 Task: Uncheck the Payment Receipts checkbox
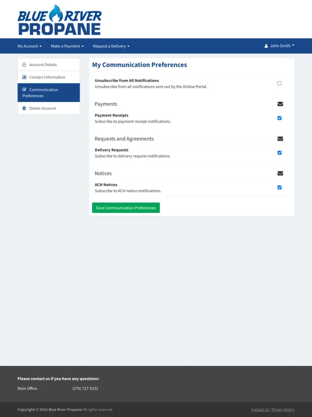click(279, 118)
